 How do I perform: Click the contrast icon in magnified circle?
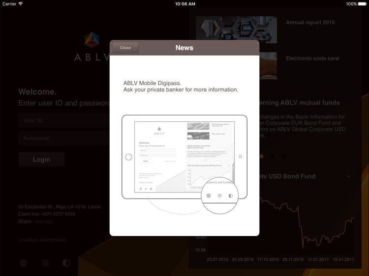231,195
